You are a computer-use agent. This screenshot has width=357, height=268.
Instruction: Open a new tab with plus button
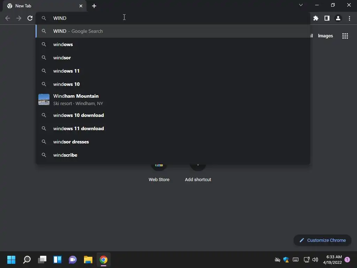94,6
